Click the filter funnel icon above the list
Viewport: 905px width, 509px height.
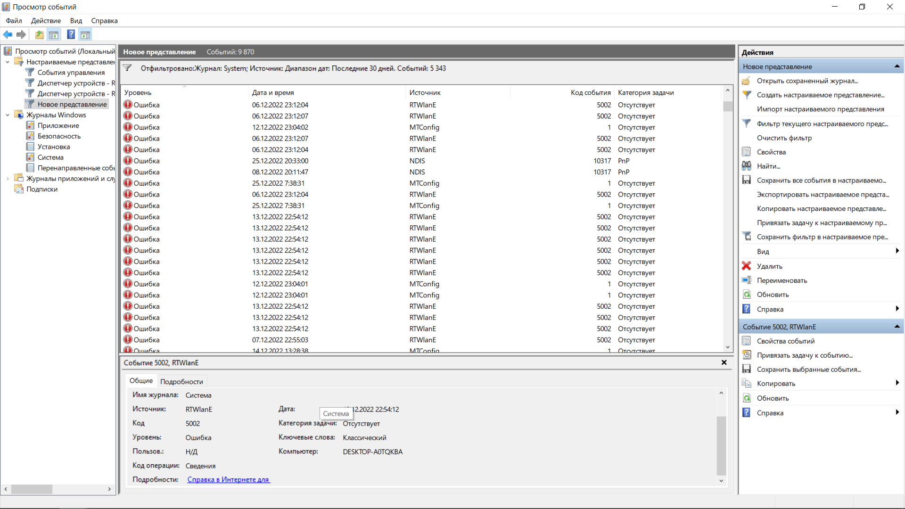127,68
